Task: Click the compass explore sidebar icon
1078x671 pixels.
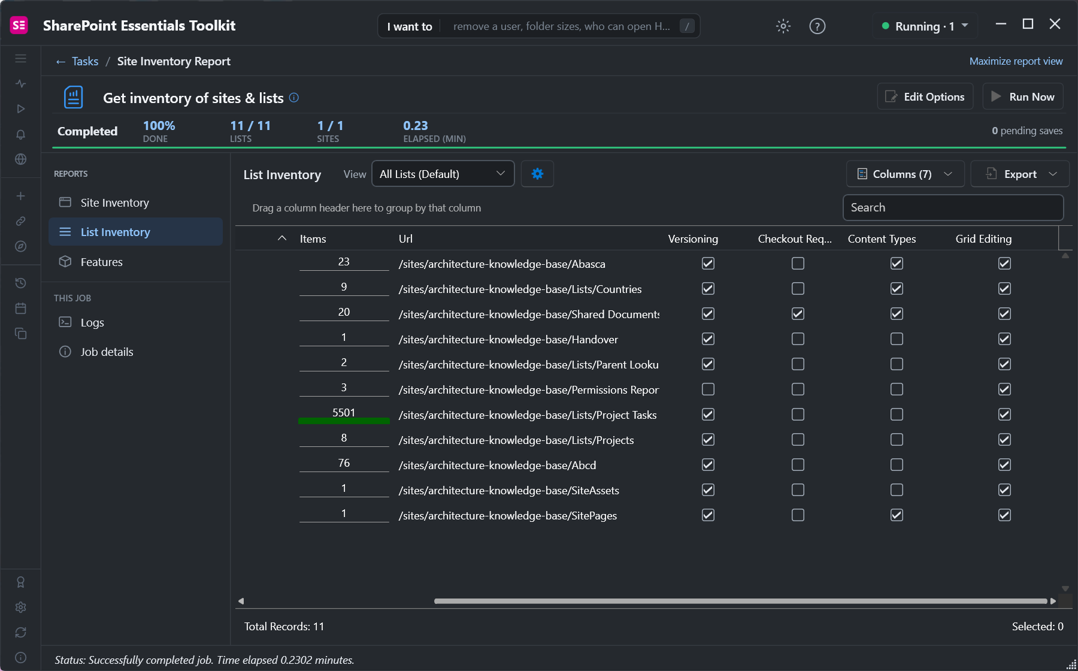Action: pyautogui.click(x=20, y=246)
